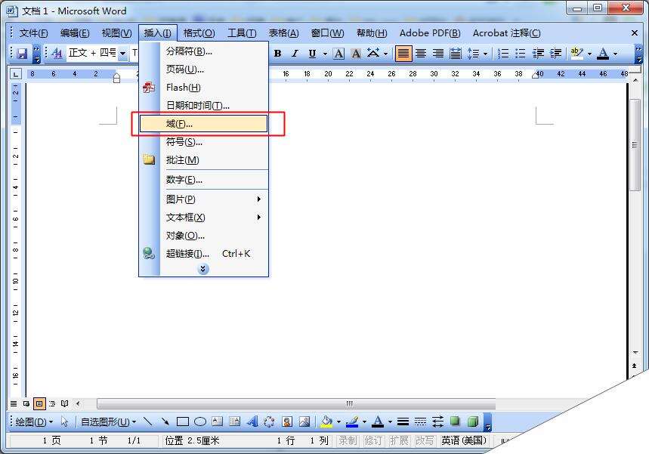The image size is (649, 454).
Task: Toggle Center alignment button
Action: click(421, 54)
